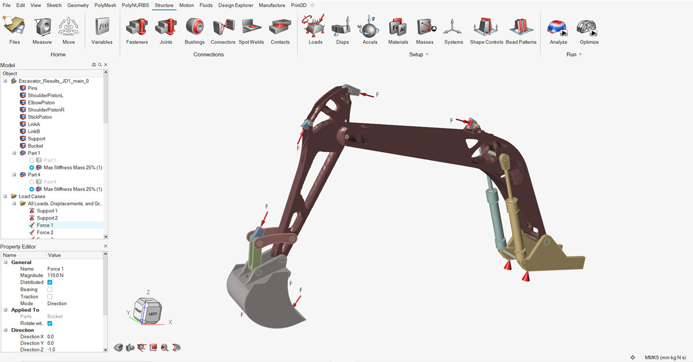The image size is (693, 362).
Task: Uncheck the Distributed checkbox
Action: tap(50, 282)
